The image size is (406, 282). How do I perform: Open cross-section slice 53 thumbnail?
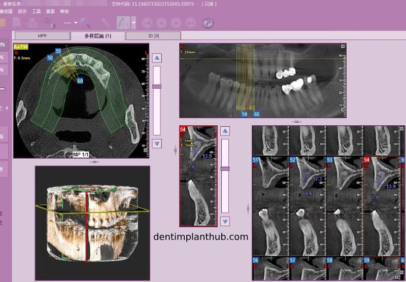pos(345,206)
